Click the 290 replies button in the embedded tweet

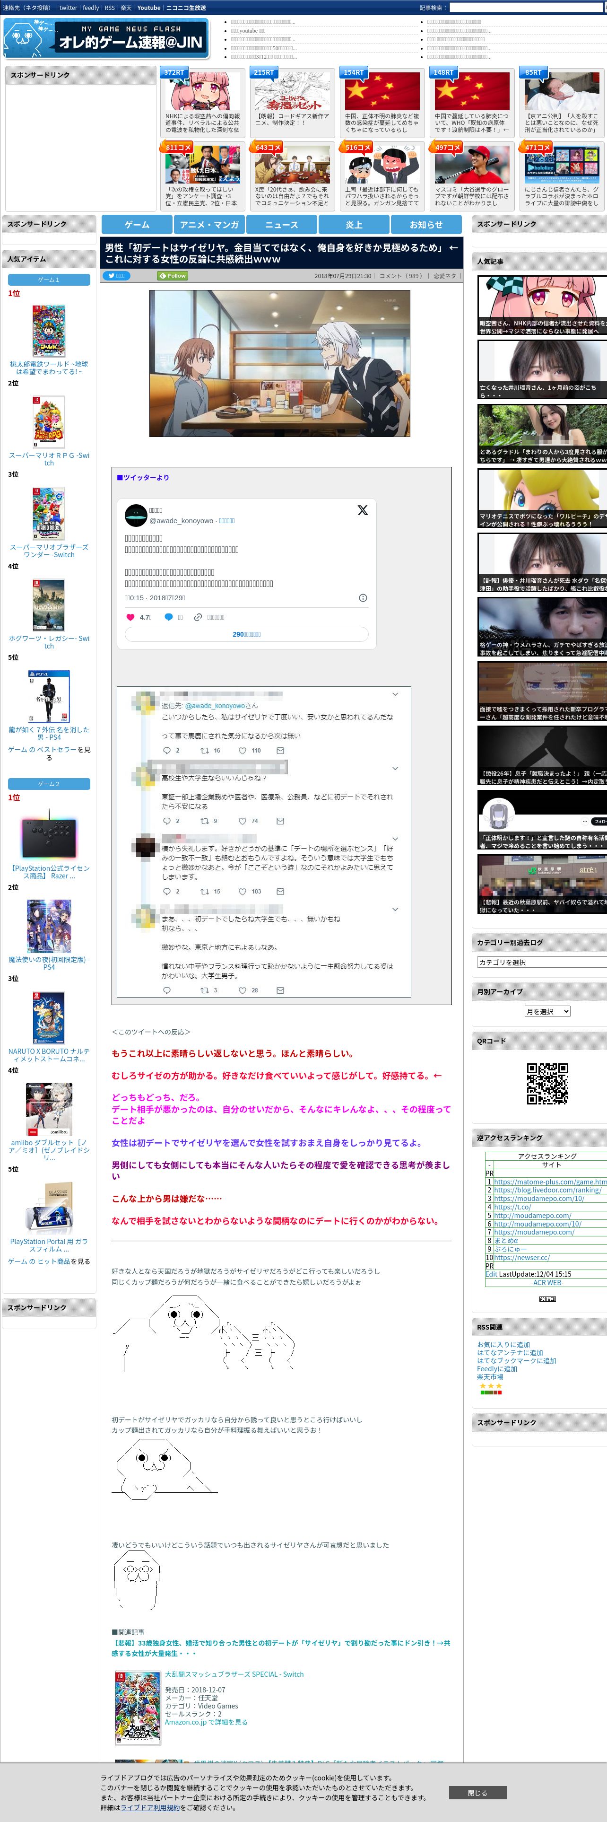point(247,634)
